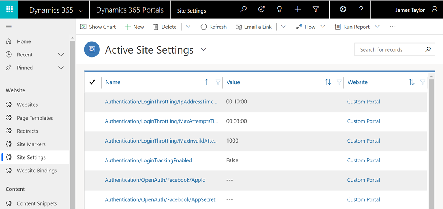443x209 pixels.
Task: Open the task flow checkmark icon
Action: [261, 10]
